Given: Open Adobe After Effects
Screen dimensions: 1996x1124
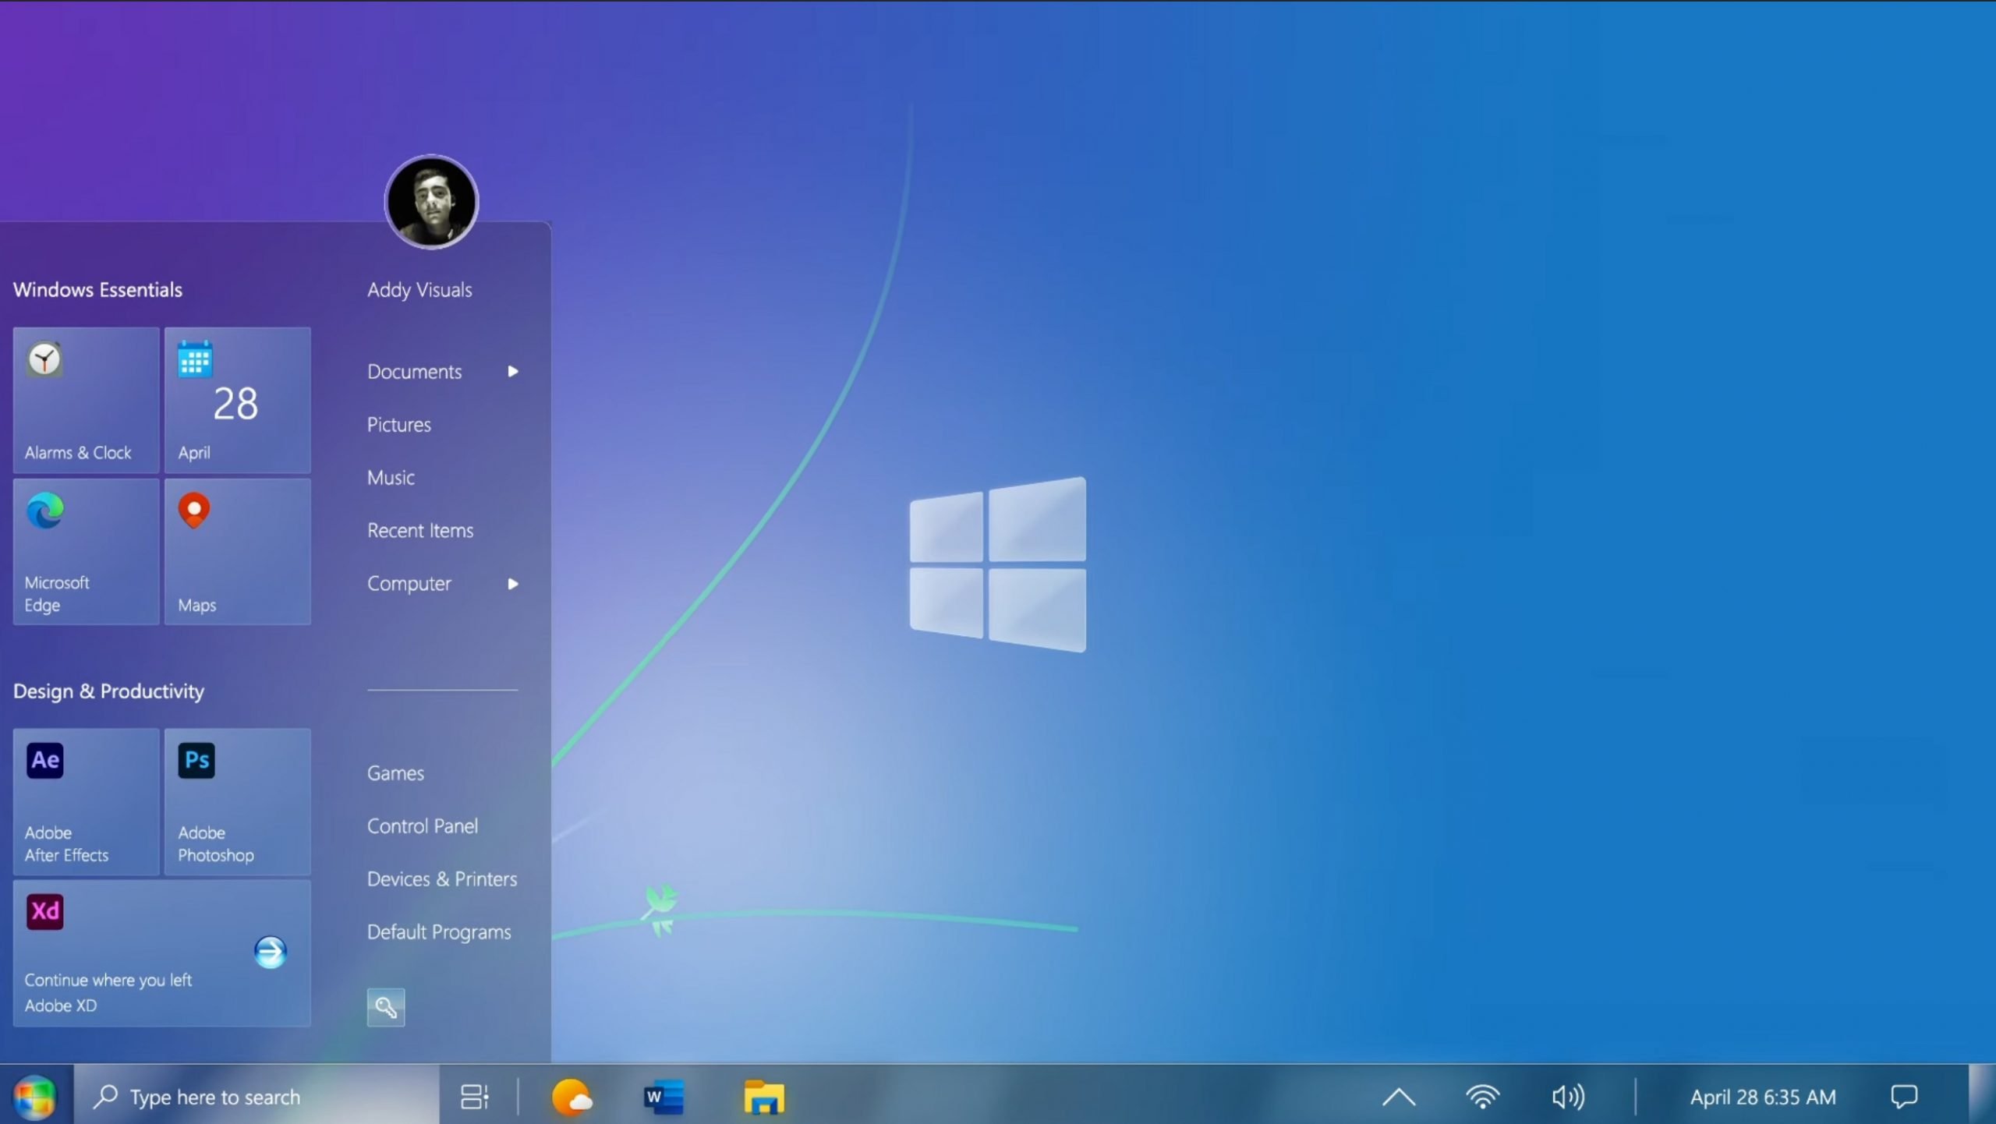Looking at the screenshot, I should (85, 801).
